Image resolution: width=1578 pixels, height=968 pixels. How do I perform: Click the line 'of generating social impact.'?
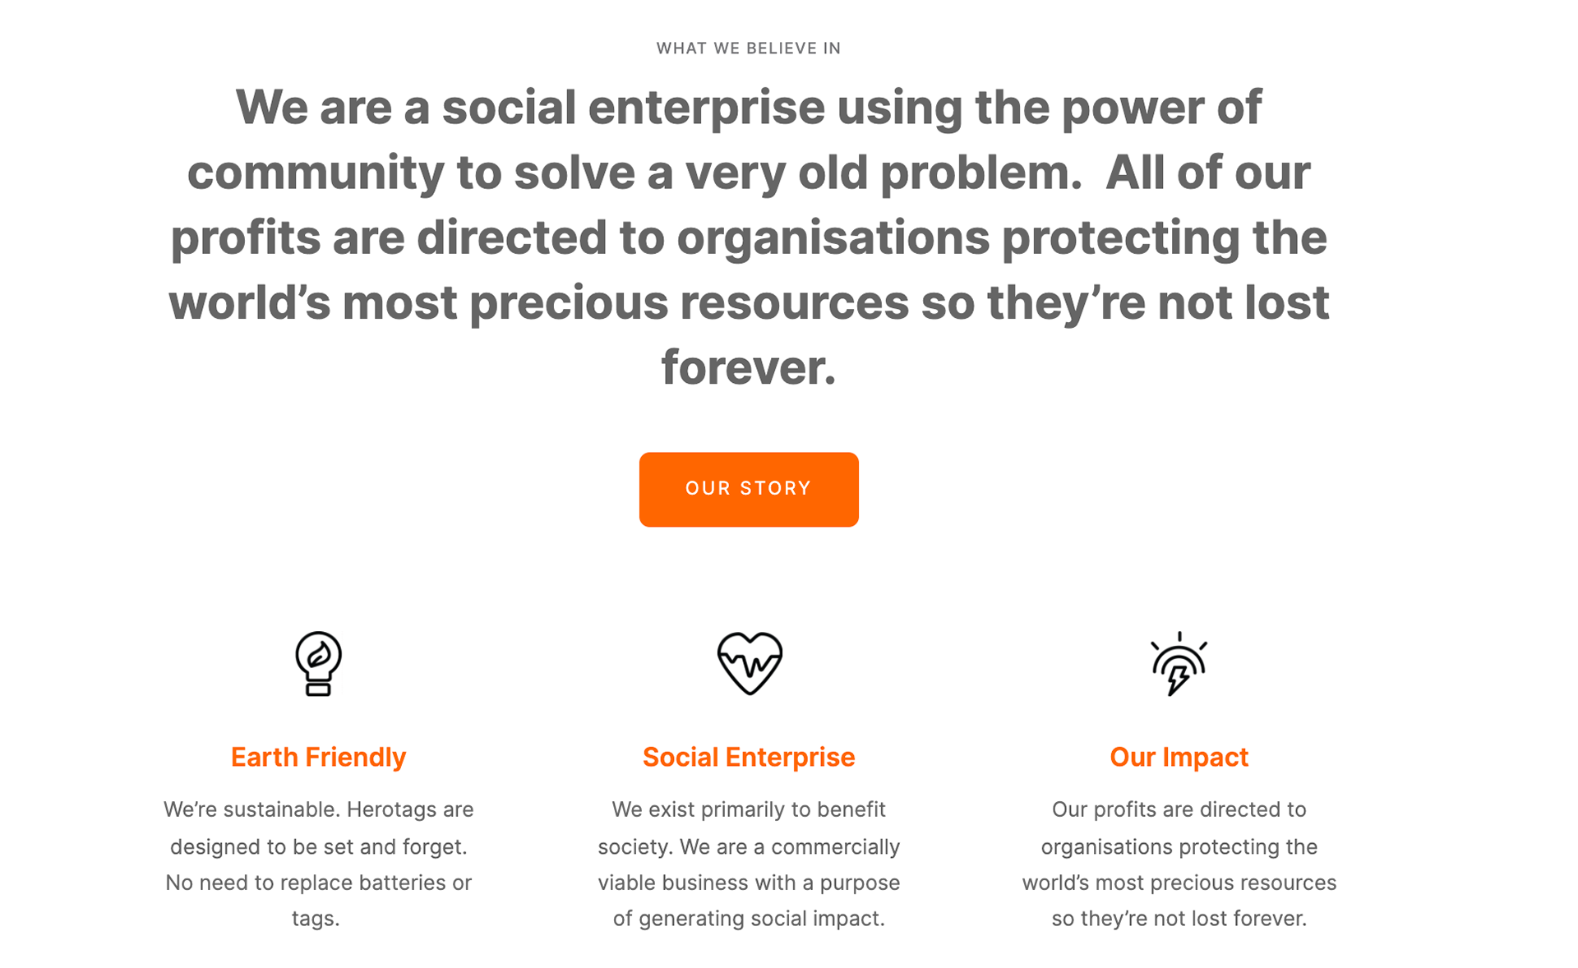pyautogui.click(x=749, y=918)
